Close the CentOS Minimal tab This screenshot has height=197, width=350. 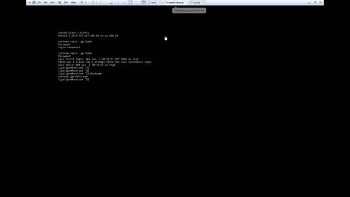pos(186,3)
